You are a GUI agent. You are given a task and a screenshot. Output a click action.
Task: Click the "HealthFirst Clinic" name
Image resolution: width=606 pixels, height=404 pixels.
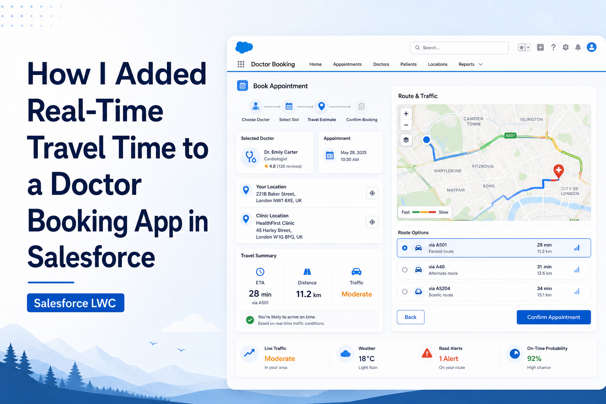point(275,223)
